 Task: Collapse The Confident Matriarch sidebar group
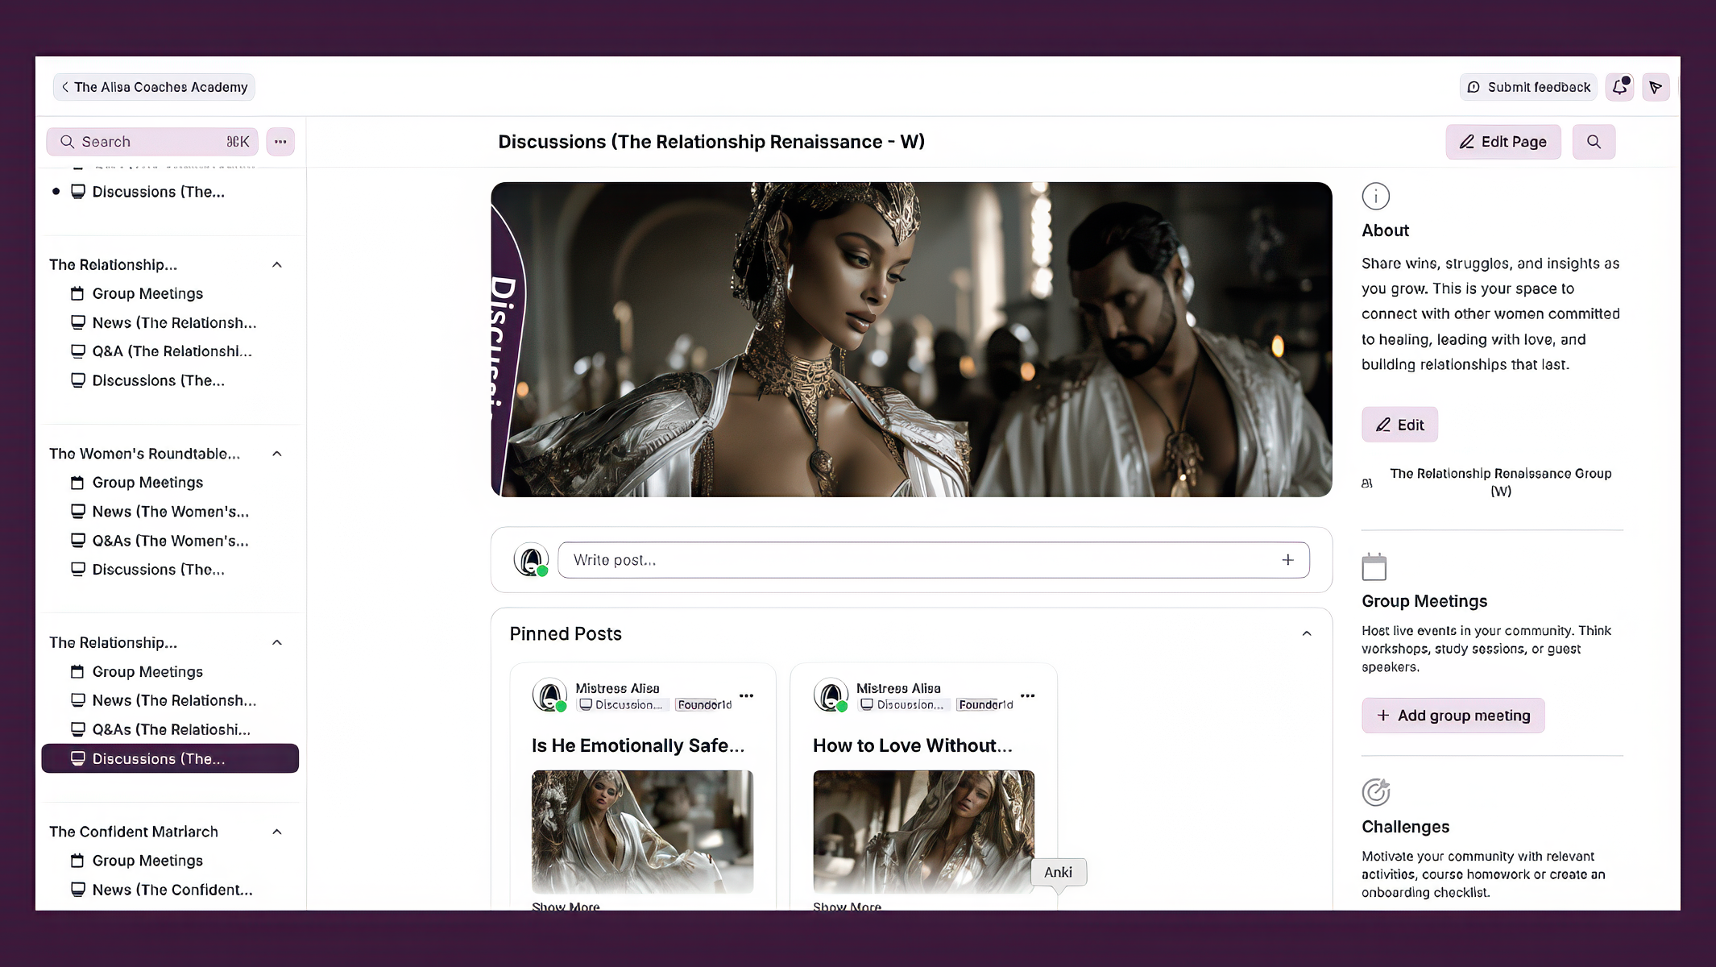point(277,832)
